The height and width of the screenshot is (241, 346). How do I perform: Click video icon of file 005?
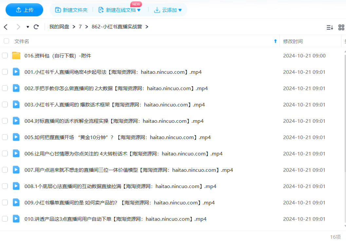point(16,137)
